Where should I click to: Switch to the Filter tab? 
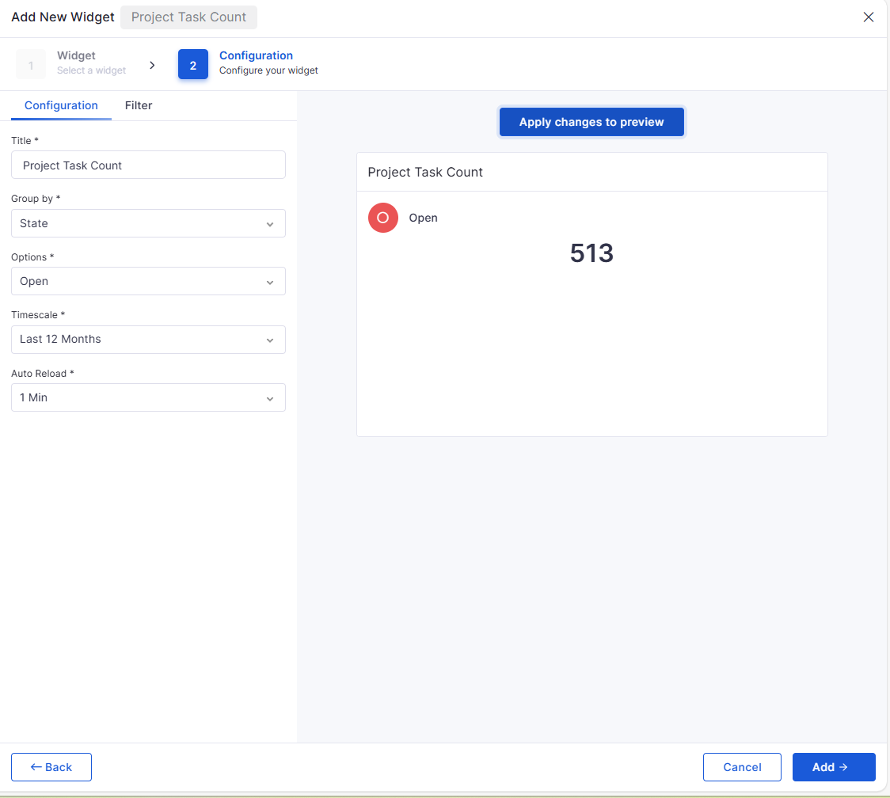(x=139, y=105)
